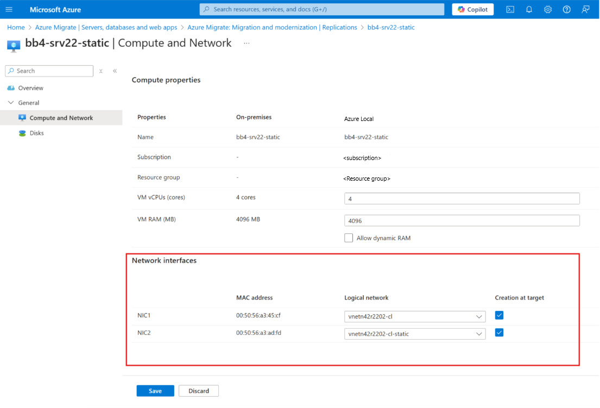Open bb4-srv22-static breadcrumb link
The width and height of the screenshot is (600, 408).
click(x=391, y=28)
